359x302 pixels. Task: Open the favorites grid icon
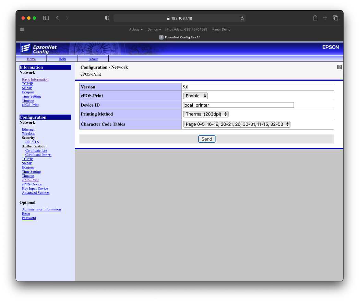coord(22,29)
